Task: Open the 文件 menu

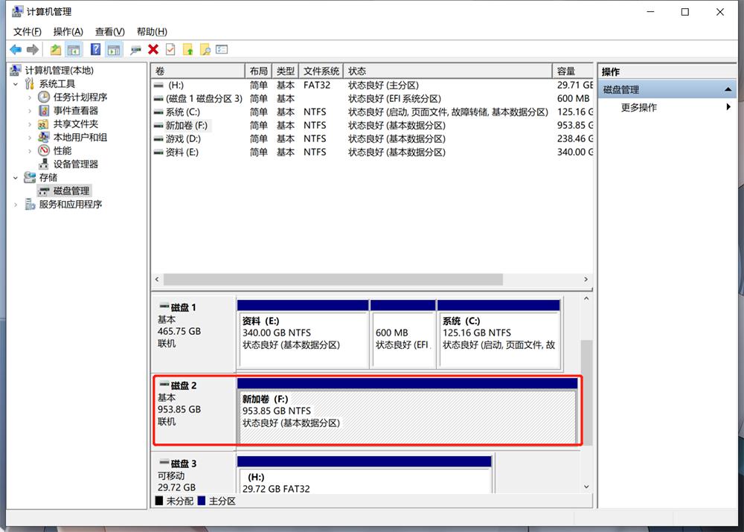Action: pos(26,31)
